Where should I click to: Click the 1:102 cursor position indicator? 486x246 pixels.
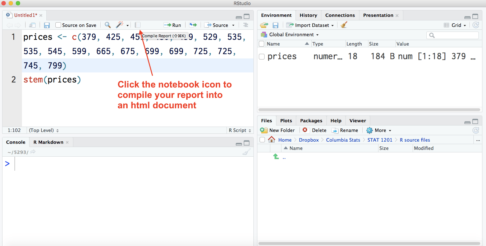click(14, 131)
